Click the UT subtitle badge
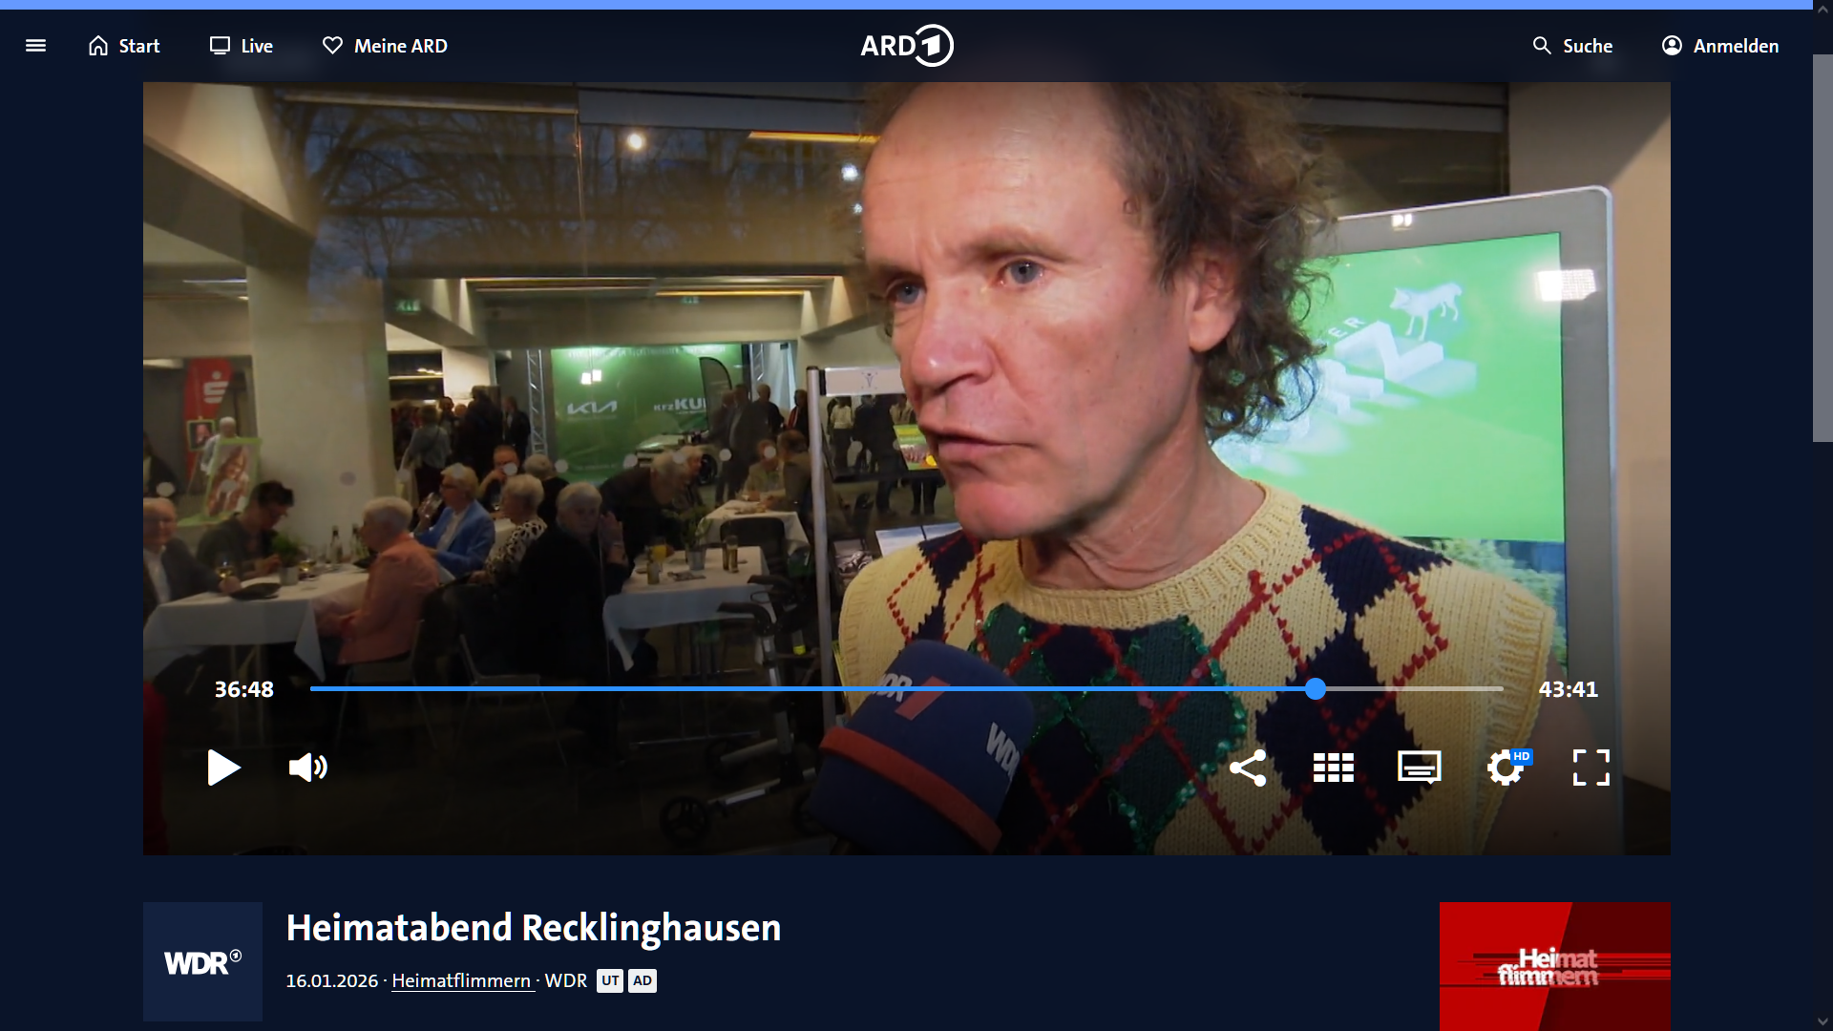The height and width of the screenshot is (1031, 1833). (610, 981)
